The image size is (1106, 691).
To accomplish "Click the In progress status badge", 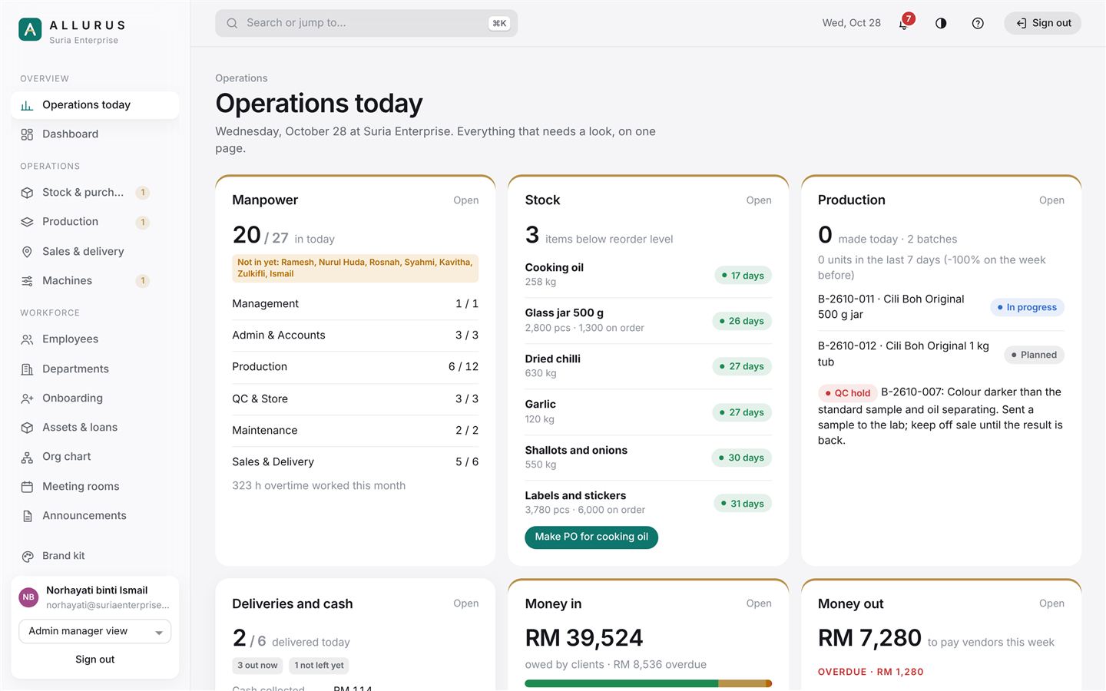I will point(1027,307).
